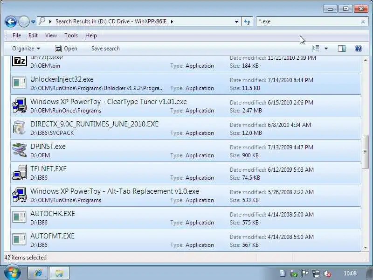This screenshot has width=373, height=280.
Task: Select Alt-Tab Replacement v1.0.exe icon
Action: (19, 195)
